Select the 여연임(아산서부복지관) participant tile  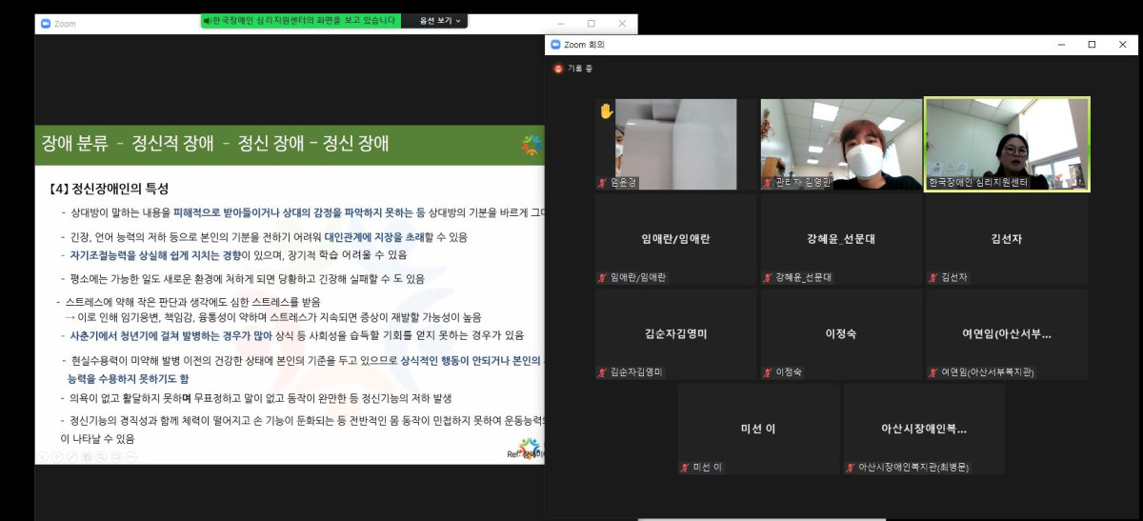click(x=1007, y=334)
